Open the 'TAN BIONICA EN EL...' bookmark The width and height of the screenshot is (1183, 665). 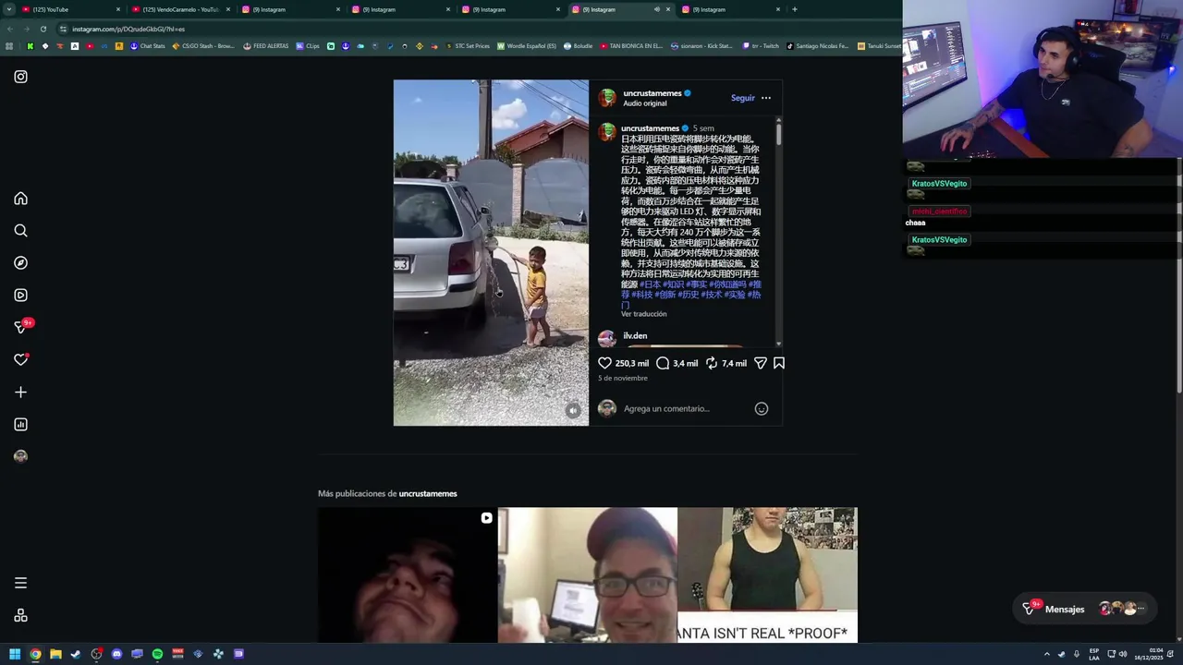click(x=631, y=45)
